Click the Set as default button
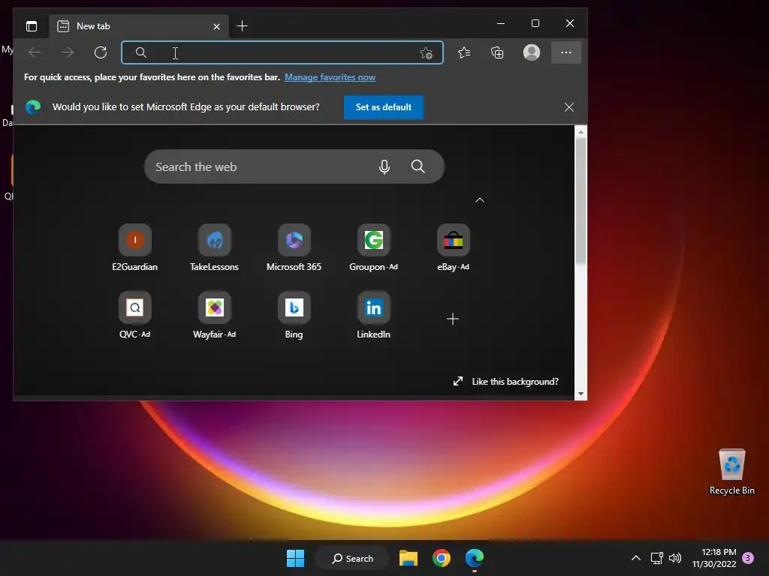 384,107
